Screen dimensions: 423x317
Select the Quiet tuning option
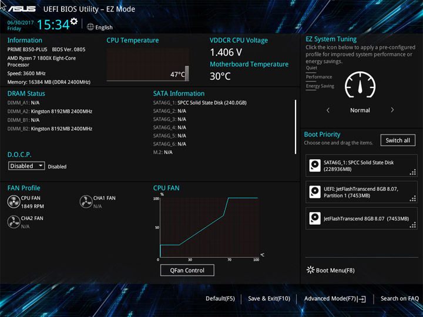pyautogui.click(x=311, y=68)
